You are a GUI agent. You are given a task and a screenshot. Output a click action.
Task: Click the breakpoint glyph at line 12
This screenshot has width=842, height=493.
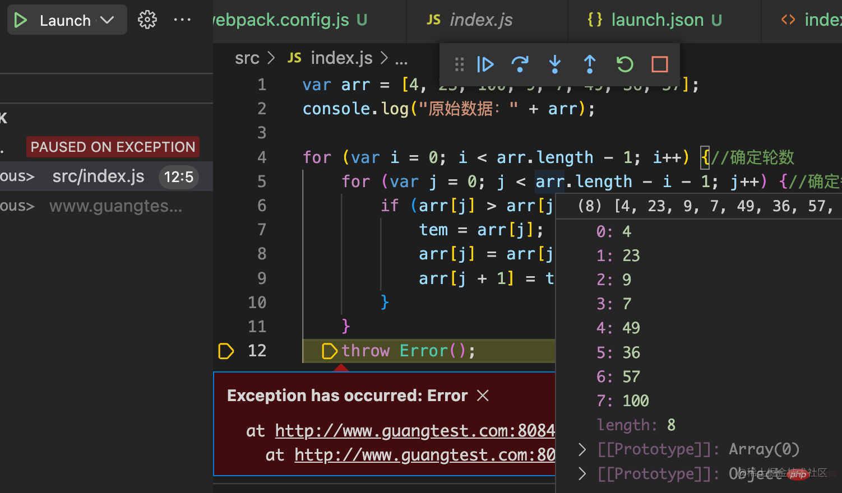(x=226, y=351)
